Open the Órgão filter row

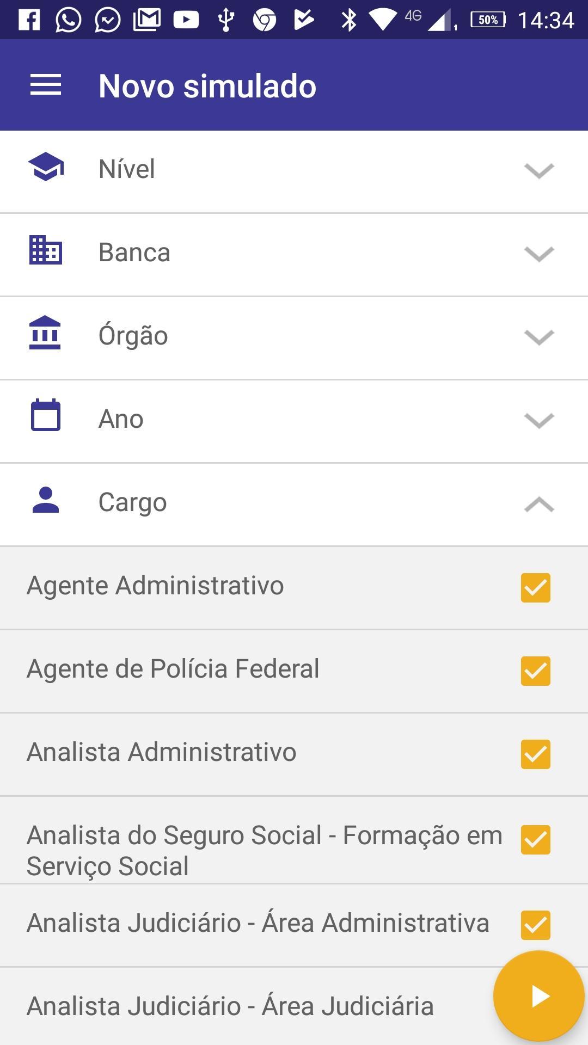click(x=294, y=336)
